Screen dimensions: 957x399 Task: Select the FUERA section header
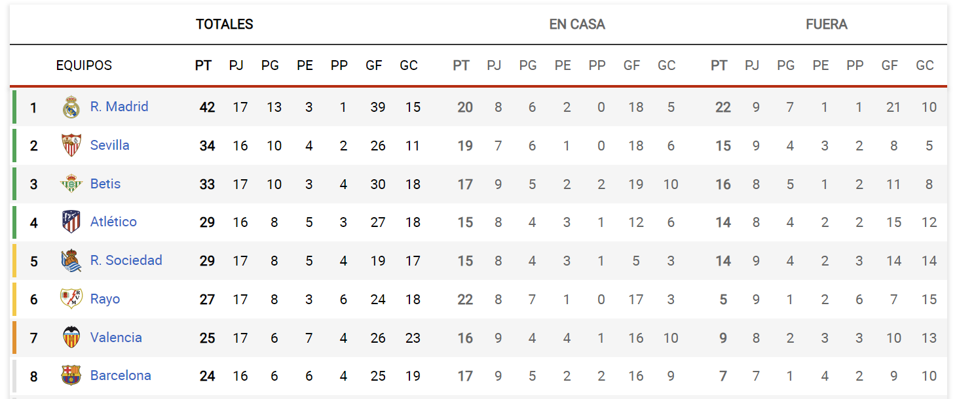[x=827, y=25]
